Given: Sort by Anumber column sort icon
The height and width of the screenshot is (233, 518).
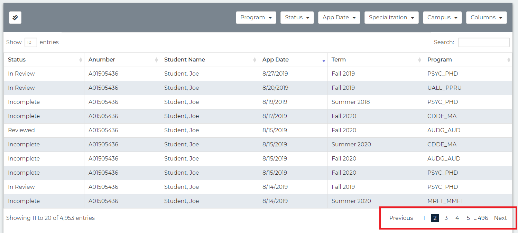Looking at the screenshot, I should tap(156, 60).
